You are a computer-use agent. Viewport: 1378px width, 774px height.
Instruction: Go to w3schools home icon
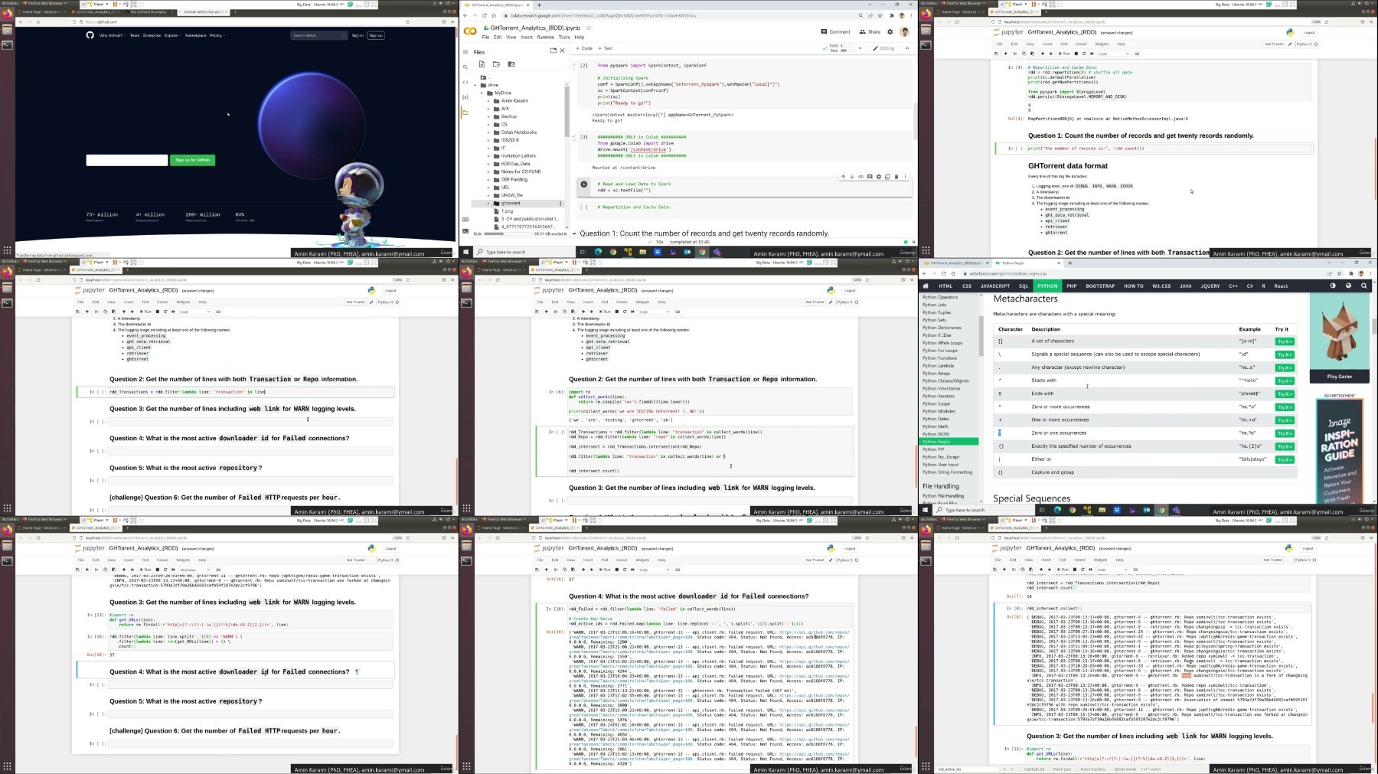point(926,286)
